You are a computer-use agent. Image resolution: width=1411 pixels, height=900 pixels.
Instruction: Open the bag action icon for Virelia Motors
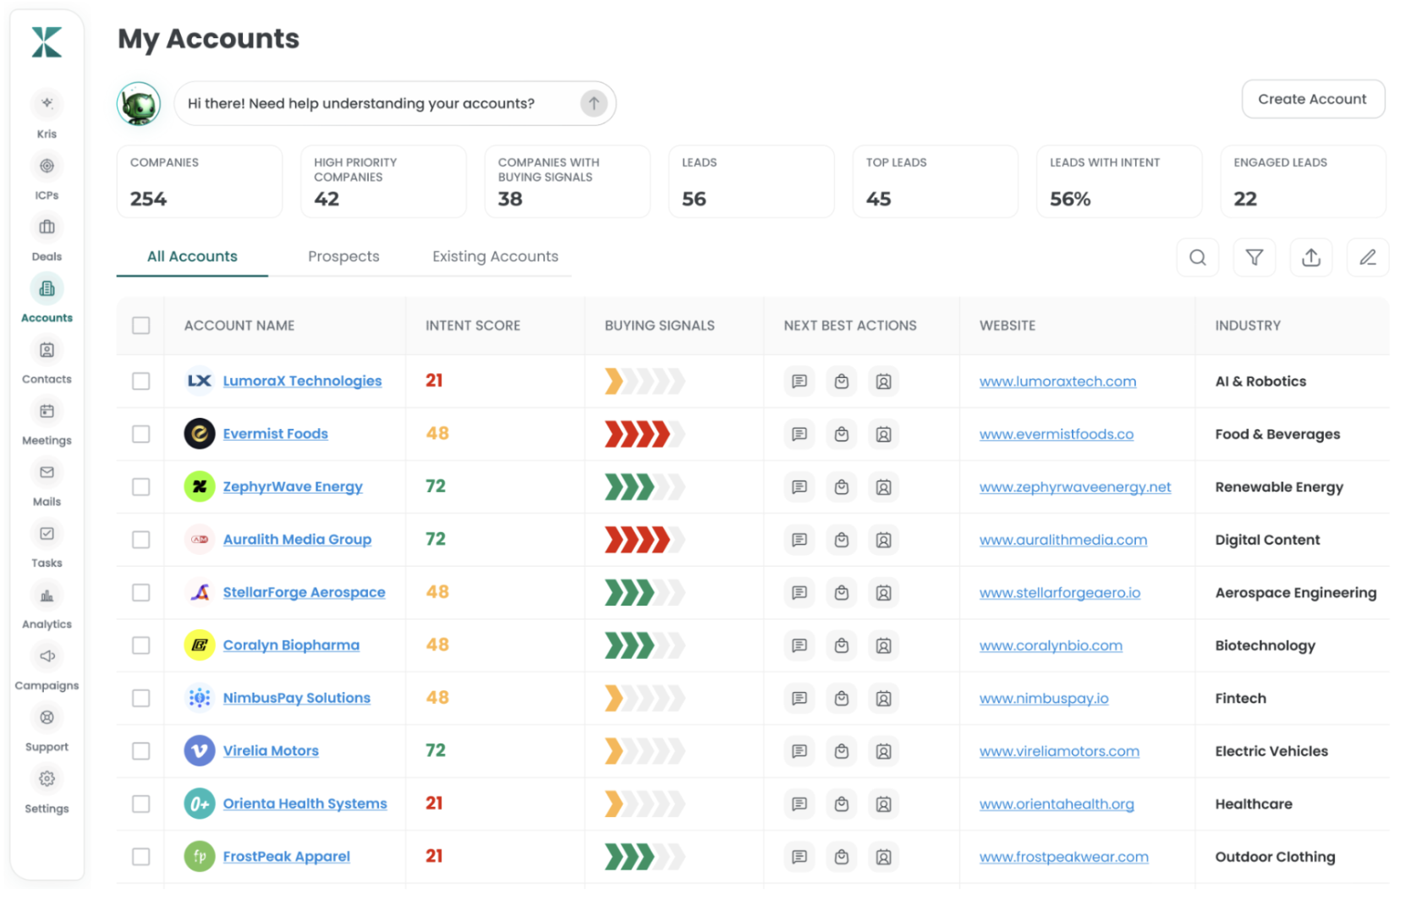[842, 751]
